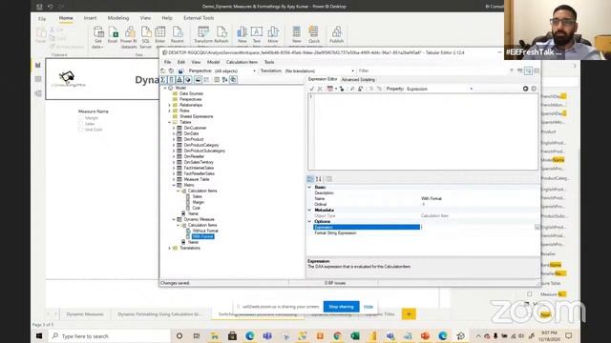Screen dimensions: 611x343
Task: Collapse the Dynamic Measure table node
Action: coord(174,219)
